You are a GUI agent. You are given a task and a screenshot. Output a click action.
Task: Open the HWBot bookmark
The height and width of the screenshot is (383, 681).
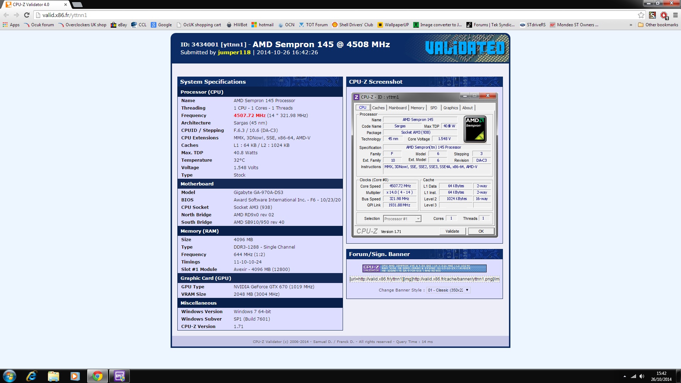coord(237,25)
